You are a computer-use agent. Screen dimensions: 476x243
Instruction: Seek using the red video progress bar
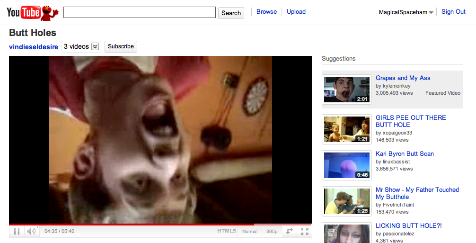click(142, 224)
